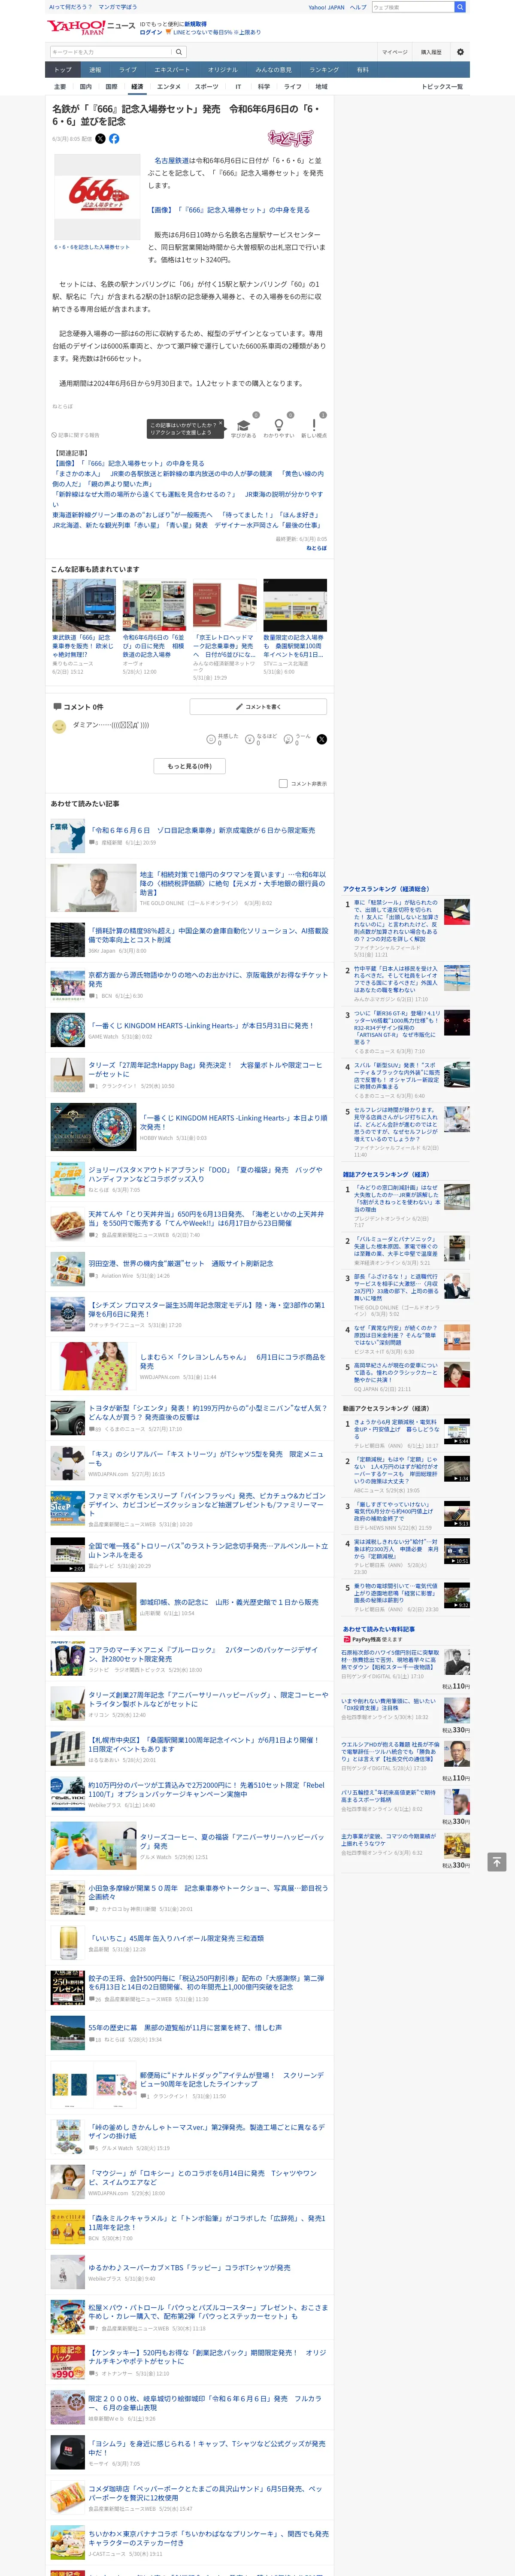Open いいちこ 45周年 ハイボール article
Image resolution: width=515 pixels, height=2576 pixels.
(x=176, y=1938)
